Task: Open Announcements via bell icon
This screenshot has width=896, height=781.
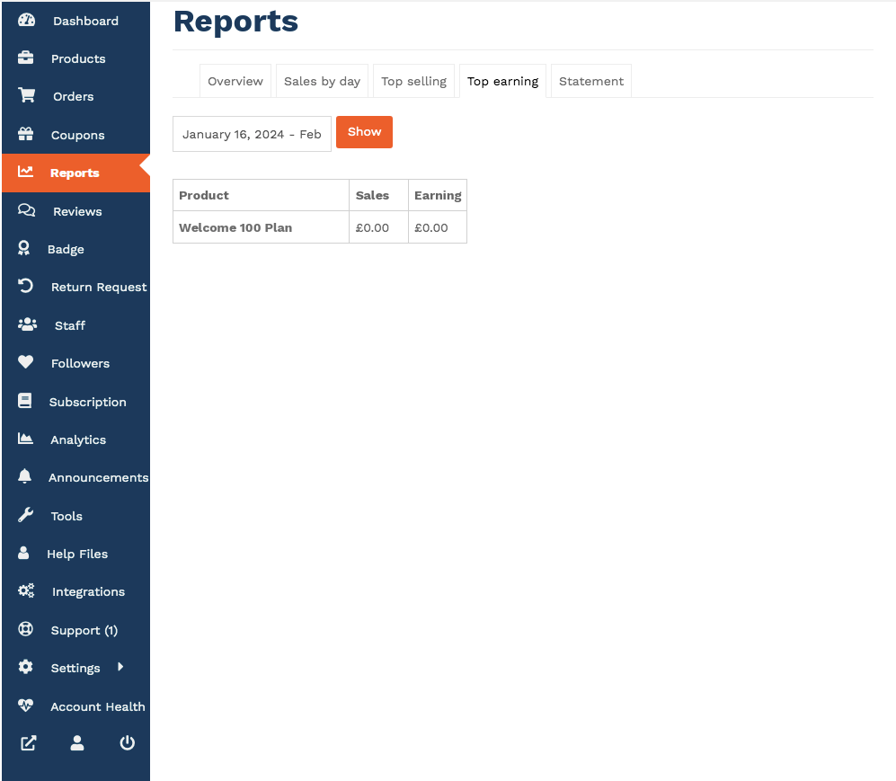Action: 25,477
